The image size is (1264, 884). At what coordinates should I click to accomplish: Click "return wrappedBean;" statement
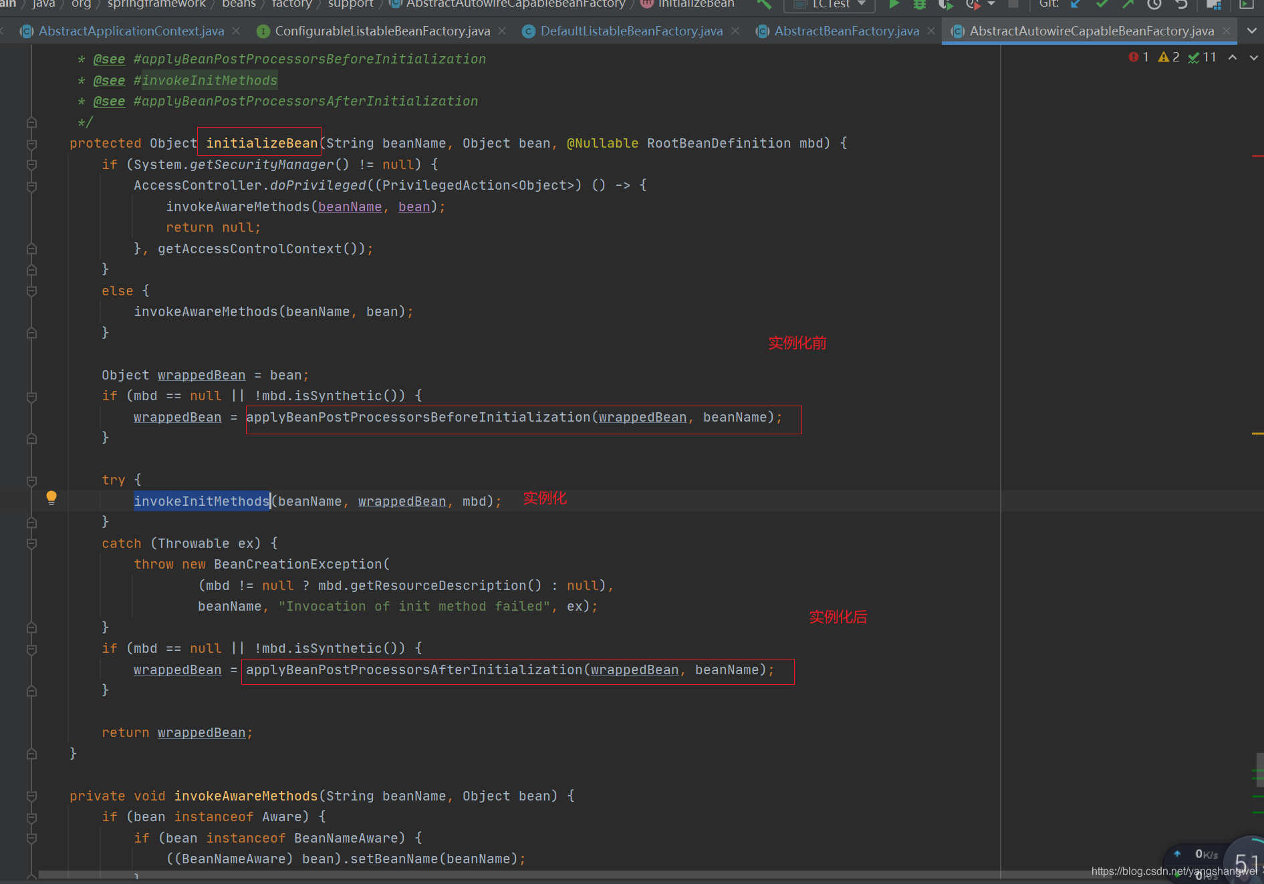(x=177, y=733)
